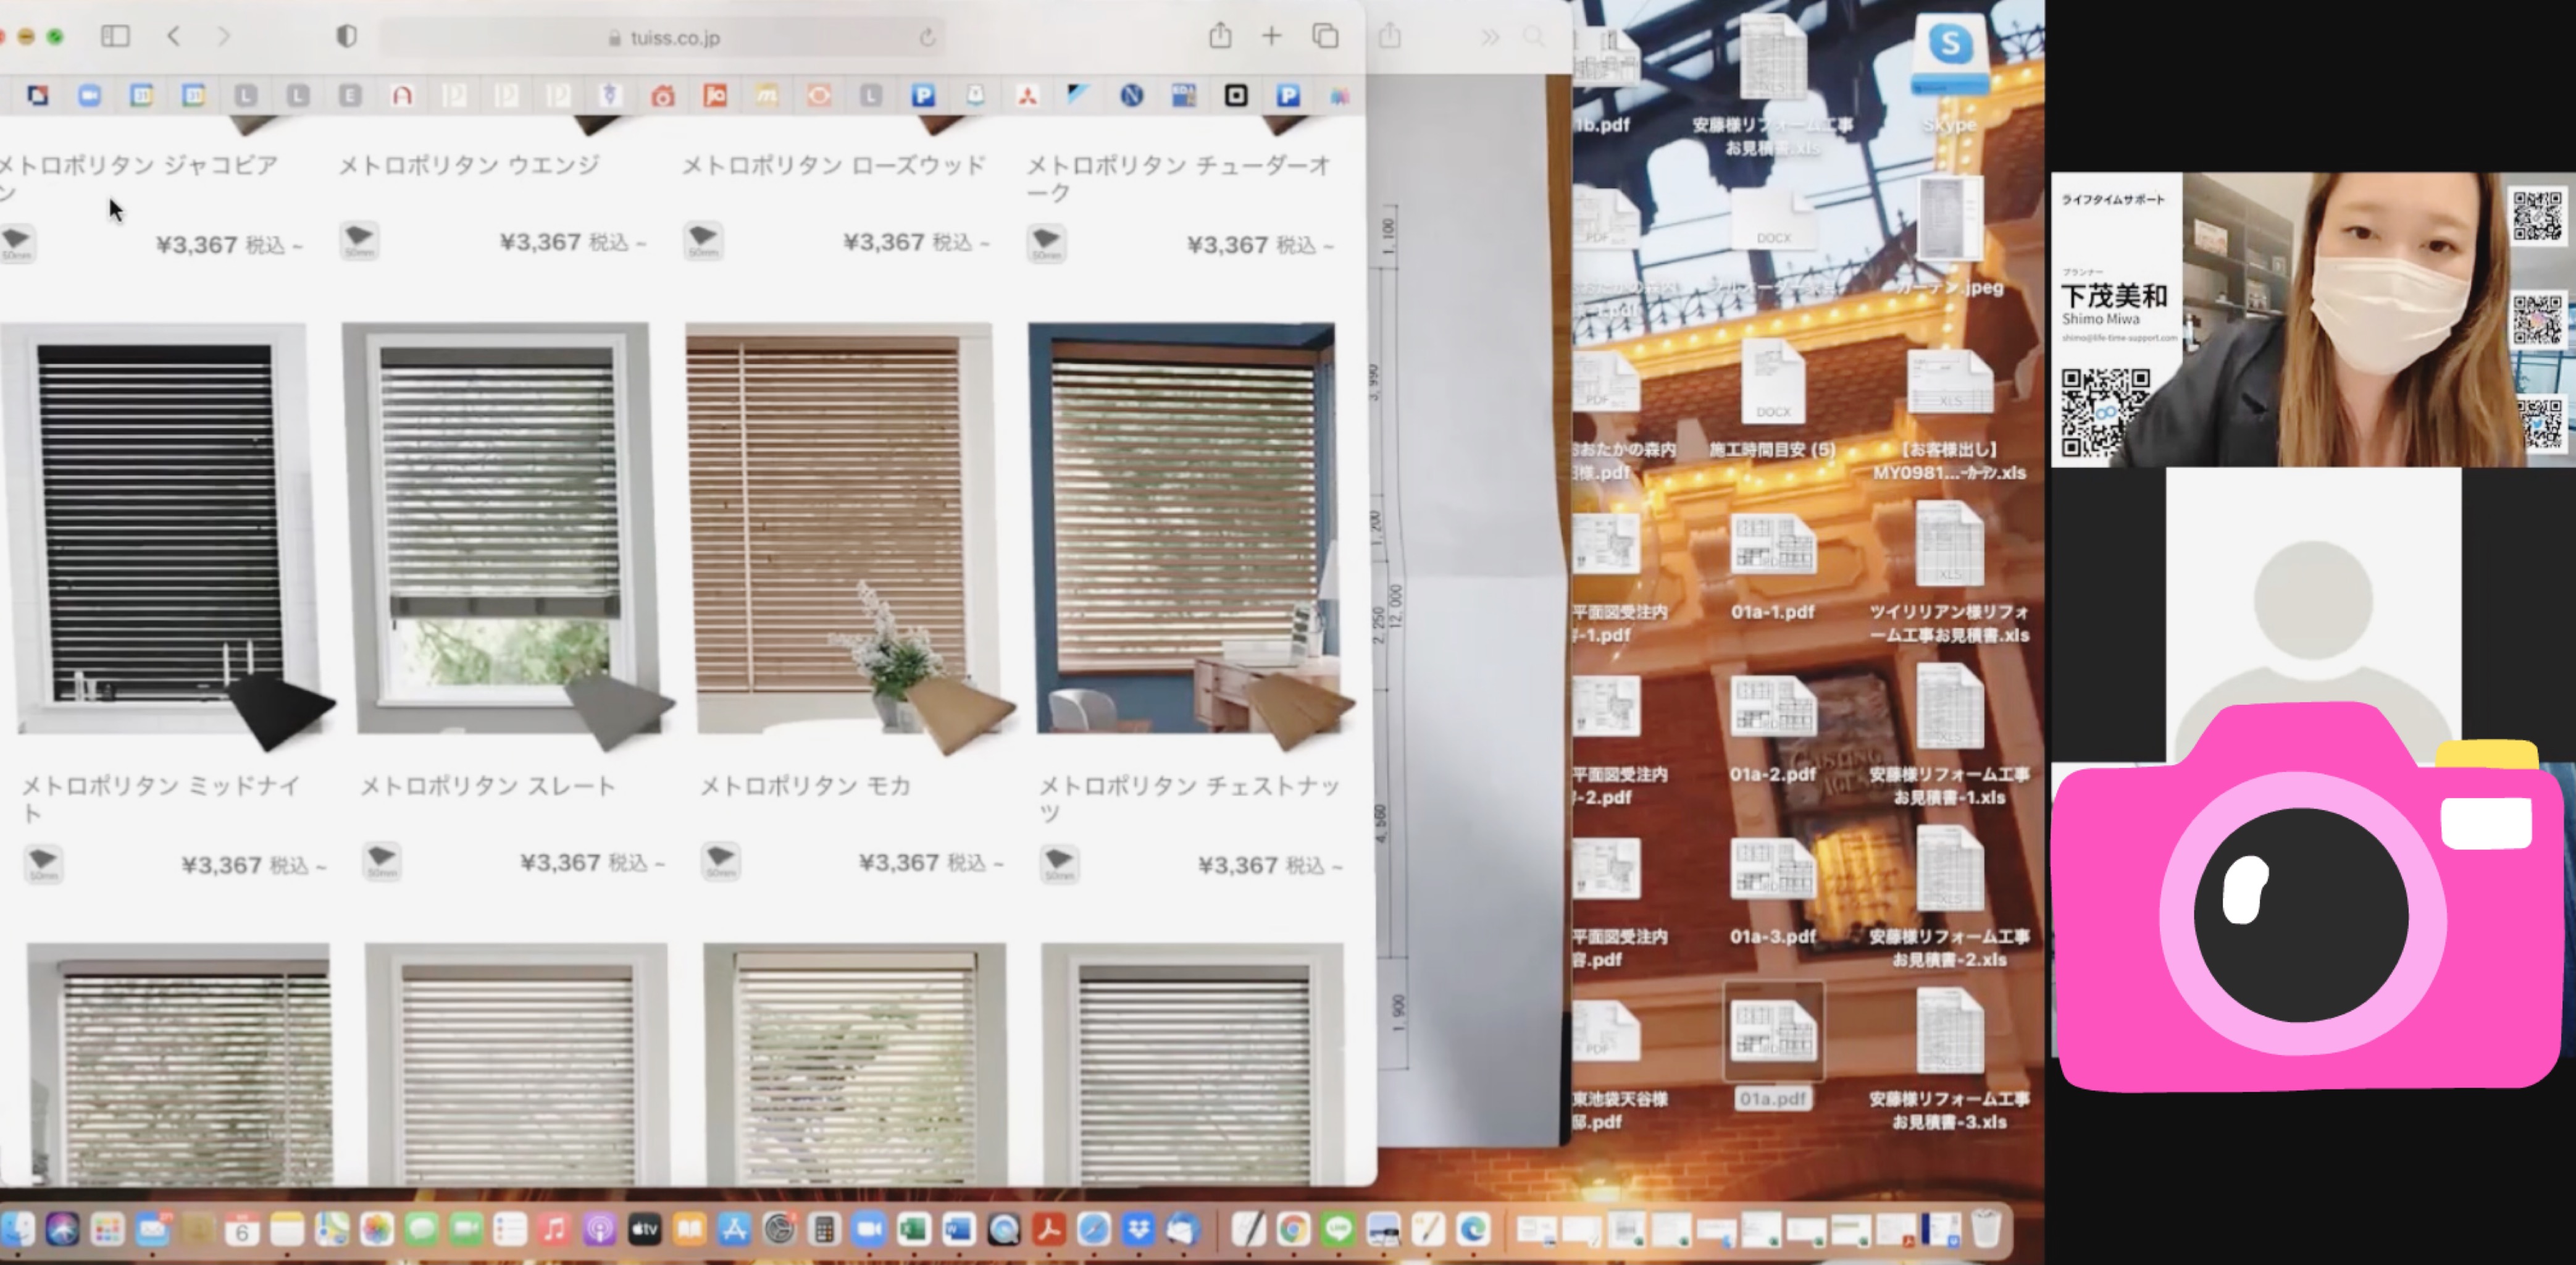Click メトロポリタン スレート title text
2576x1265 pixels.
(x=487, y=786)
